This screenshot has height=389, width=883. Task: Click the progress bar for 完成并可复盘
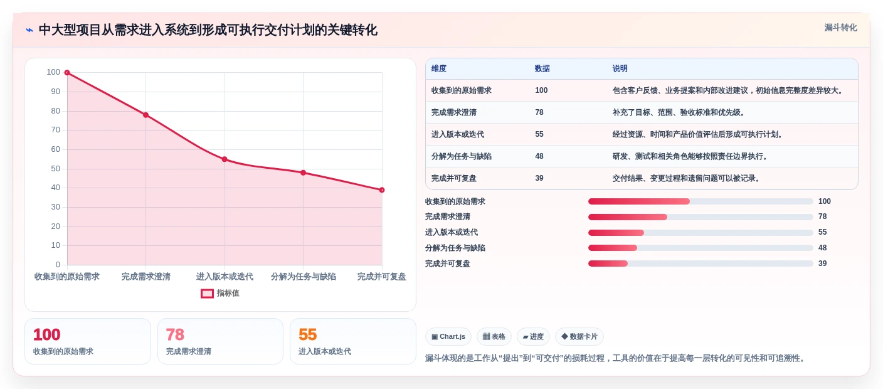pyautogui.click(x=701, y=264)
